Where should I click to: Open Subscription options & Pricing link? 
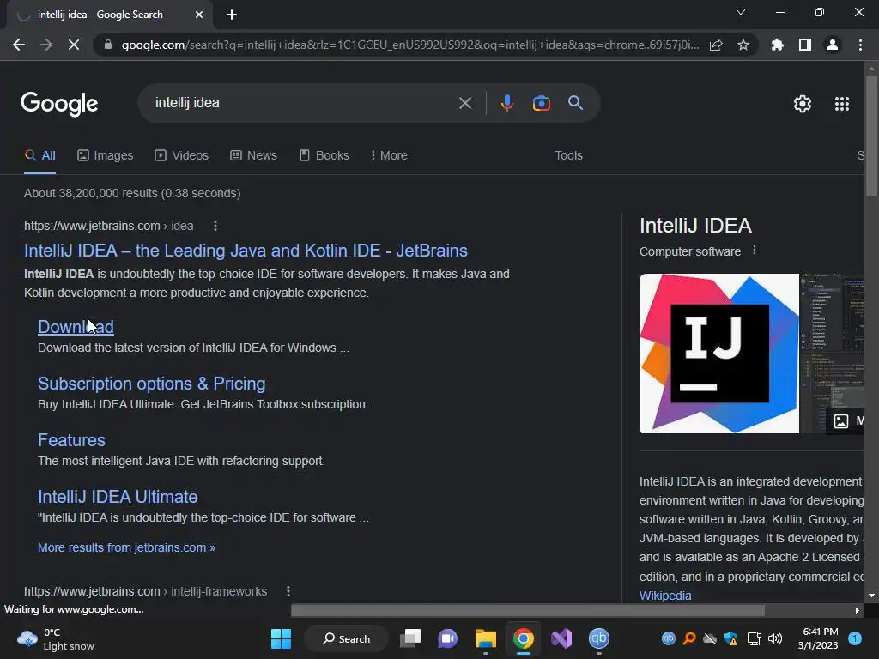click(151, 384)
